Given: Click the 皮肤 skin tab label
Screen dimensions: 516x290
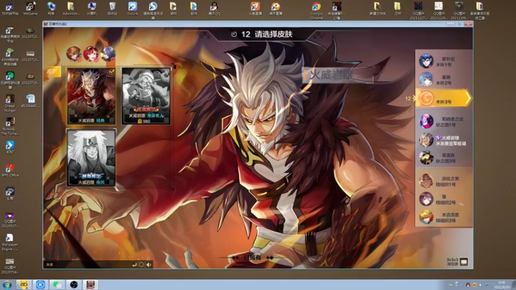Looking at the screenshot, I should pyautogui.click(x=52, y=72).
